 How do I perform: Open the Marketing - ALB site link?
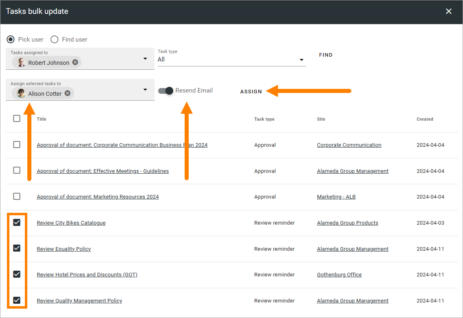click(x=336, y=197)
